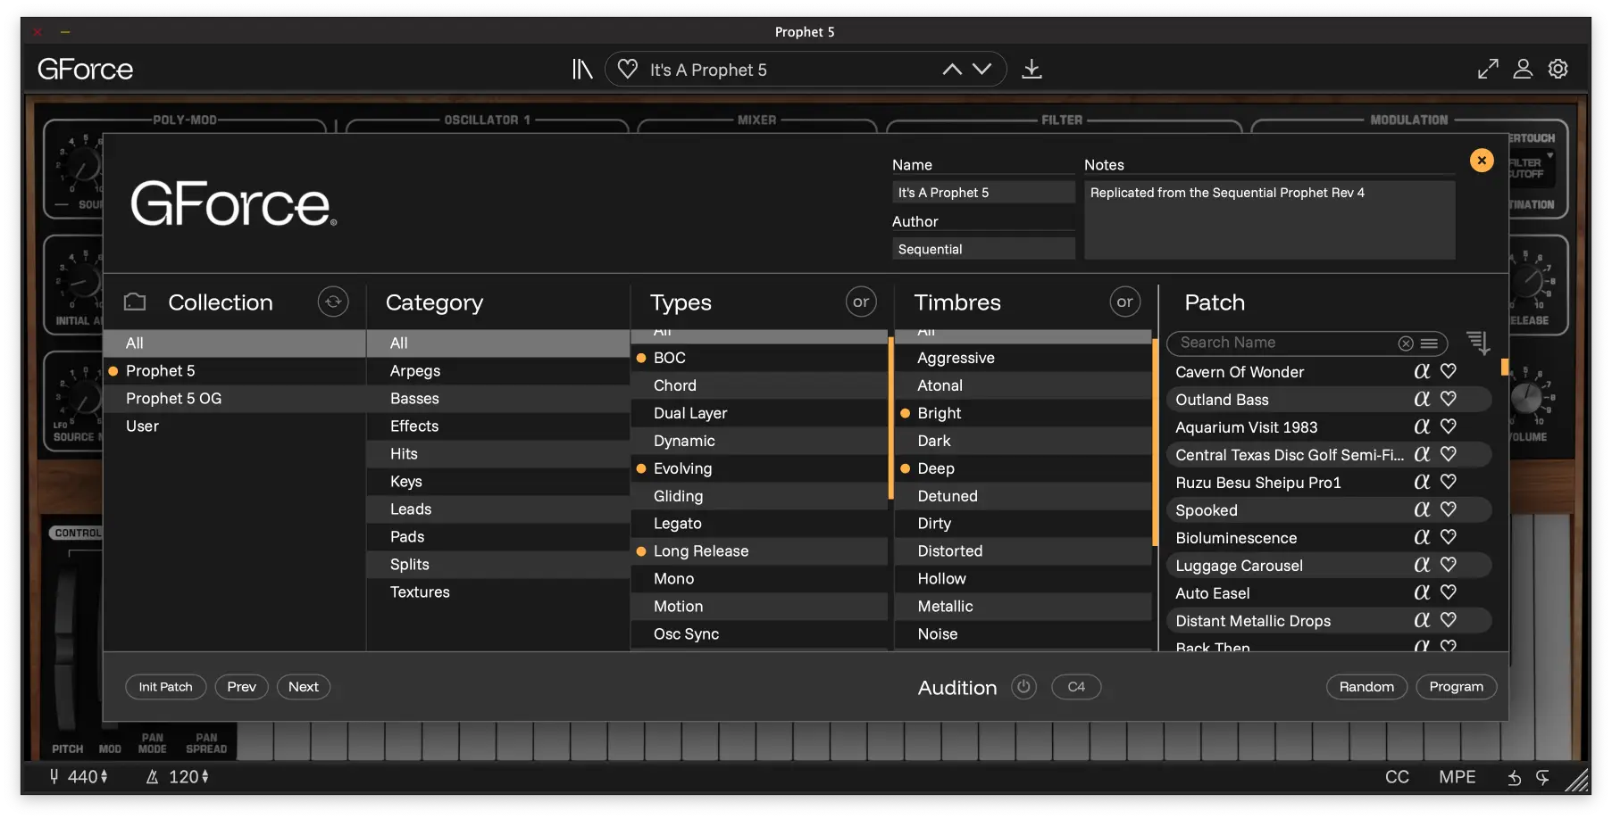Screen dimensions: 1612x819
Task: Click the Next patch button
Action: tap(304, 687)
